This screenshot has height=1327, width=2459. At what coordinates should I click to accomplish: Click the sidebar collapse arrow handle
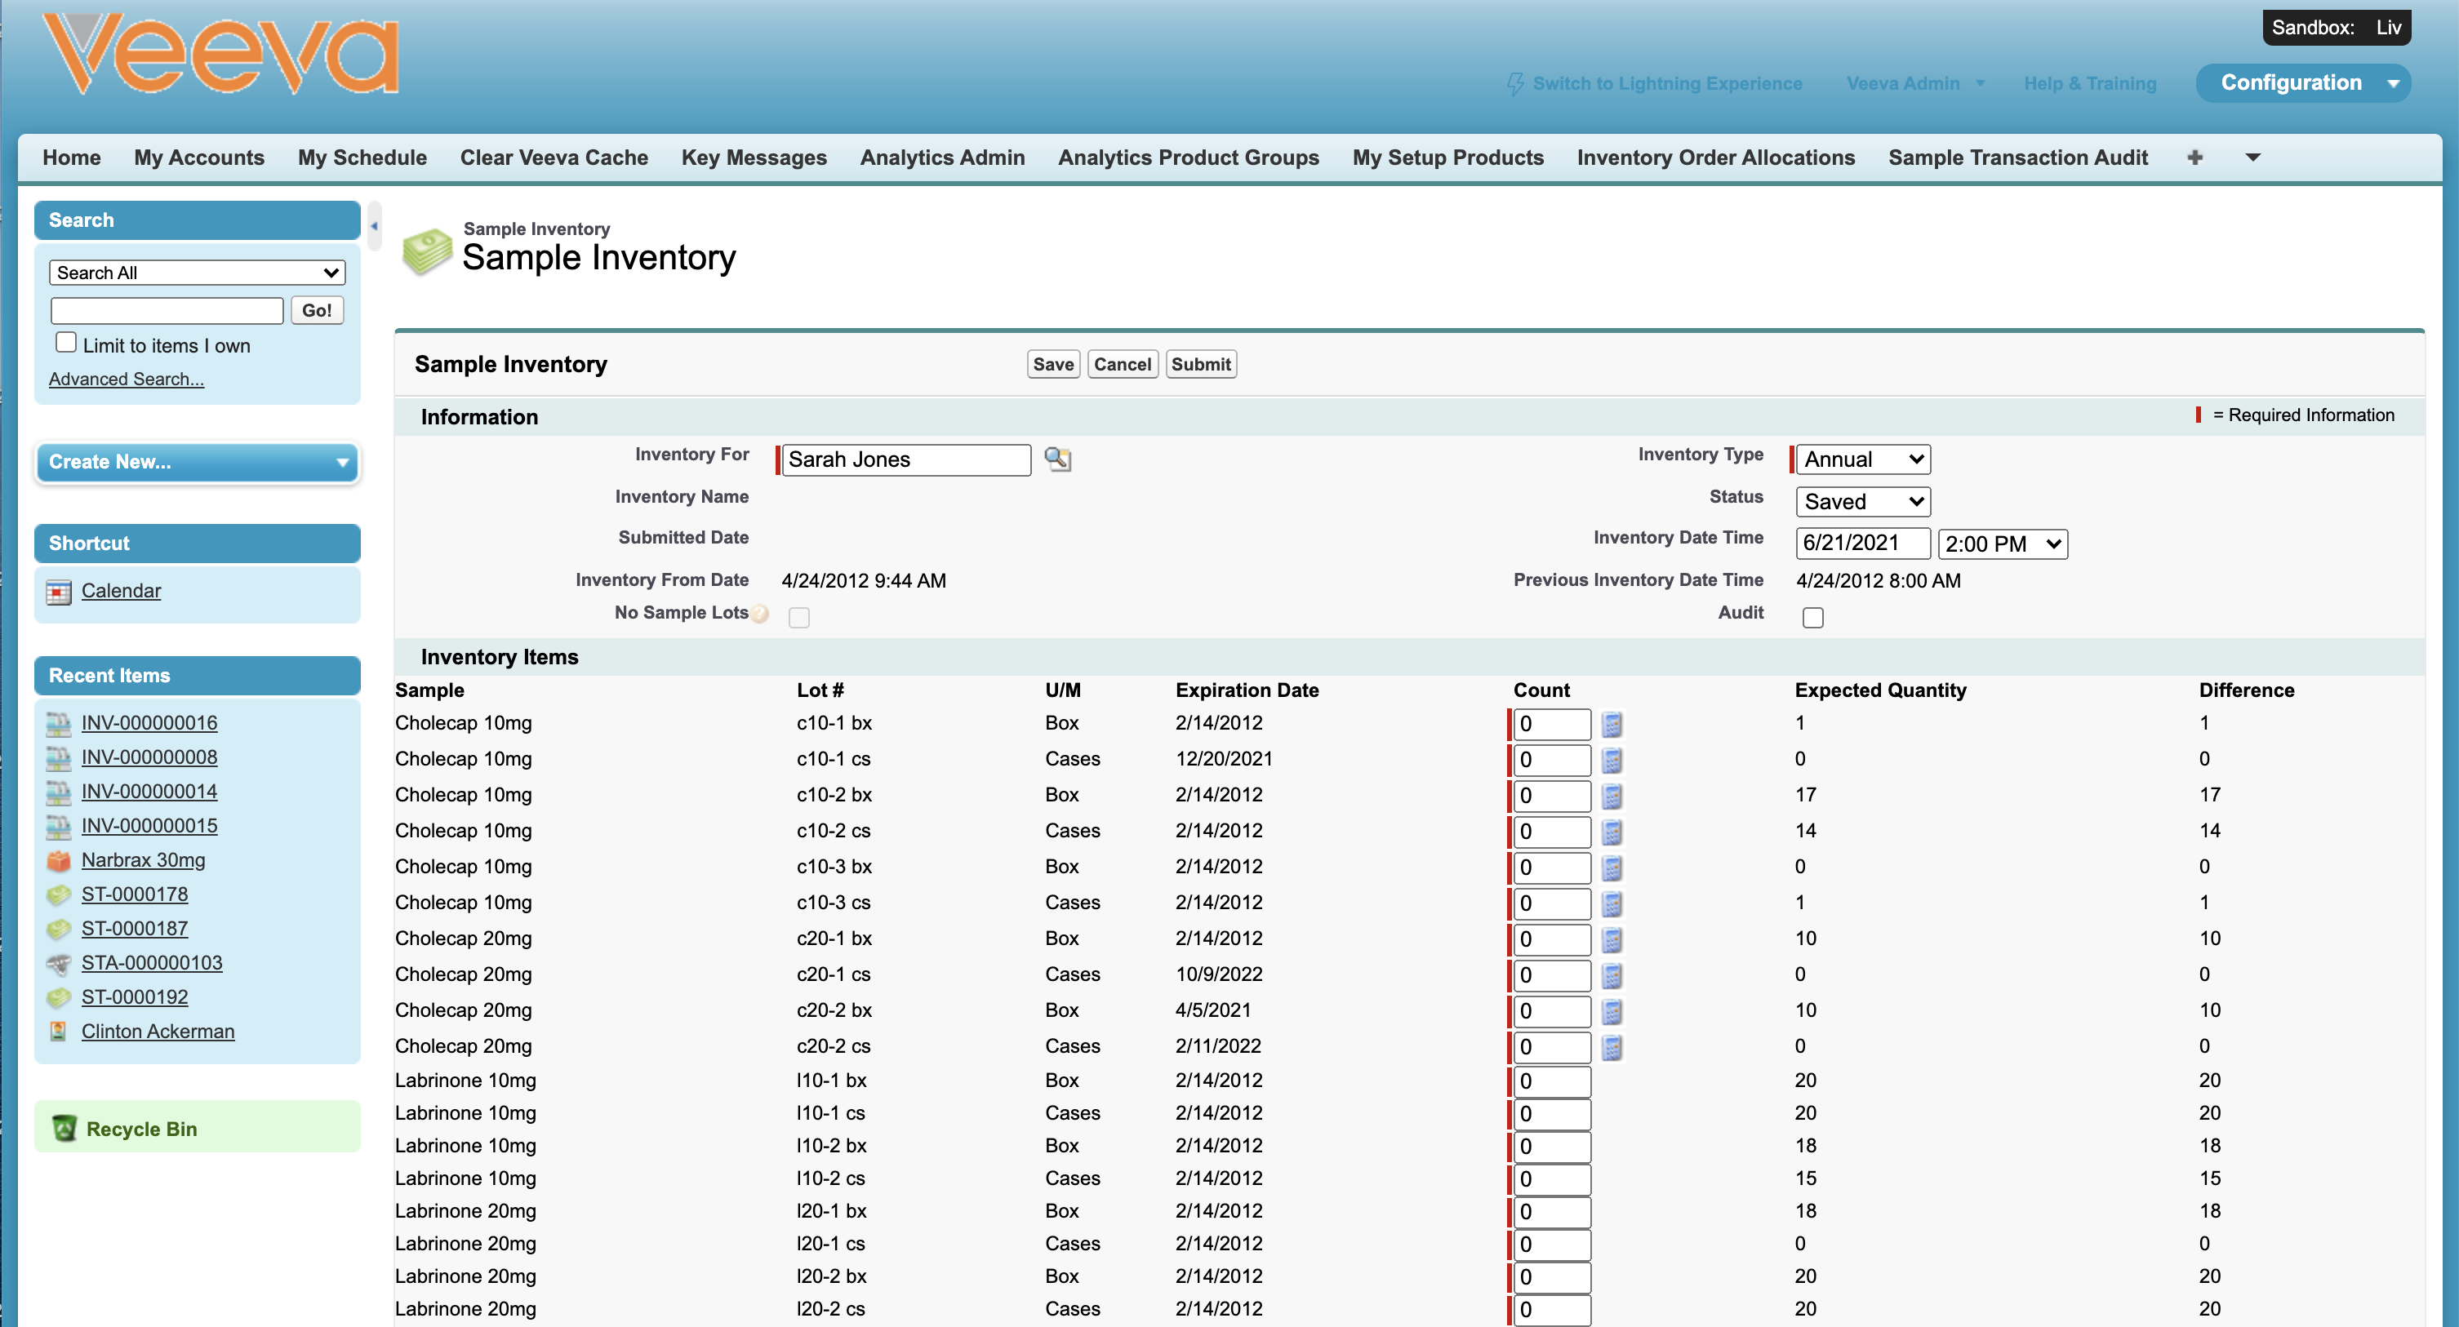tap(374, 226)
